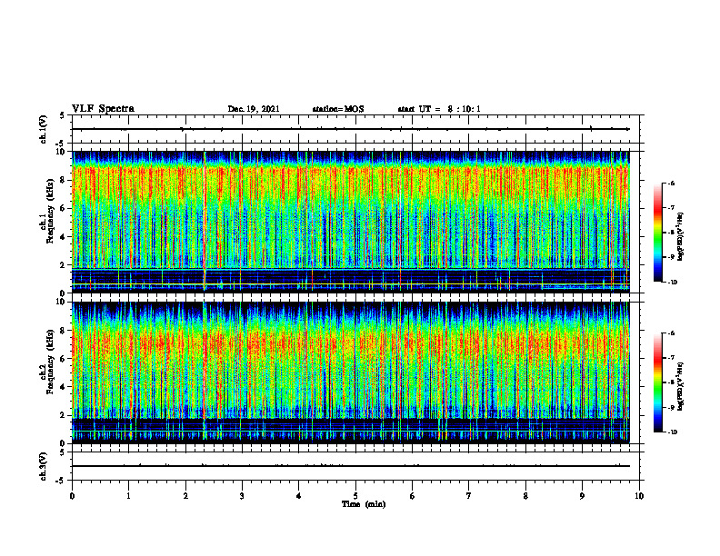720x556 pixels.
Task: Click the "-8" tick on ch.1 color bar
Action: (671, 233)
